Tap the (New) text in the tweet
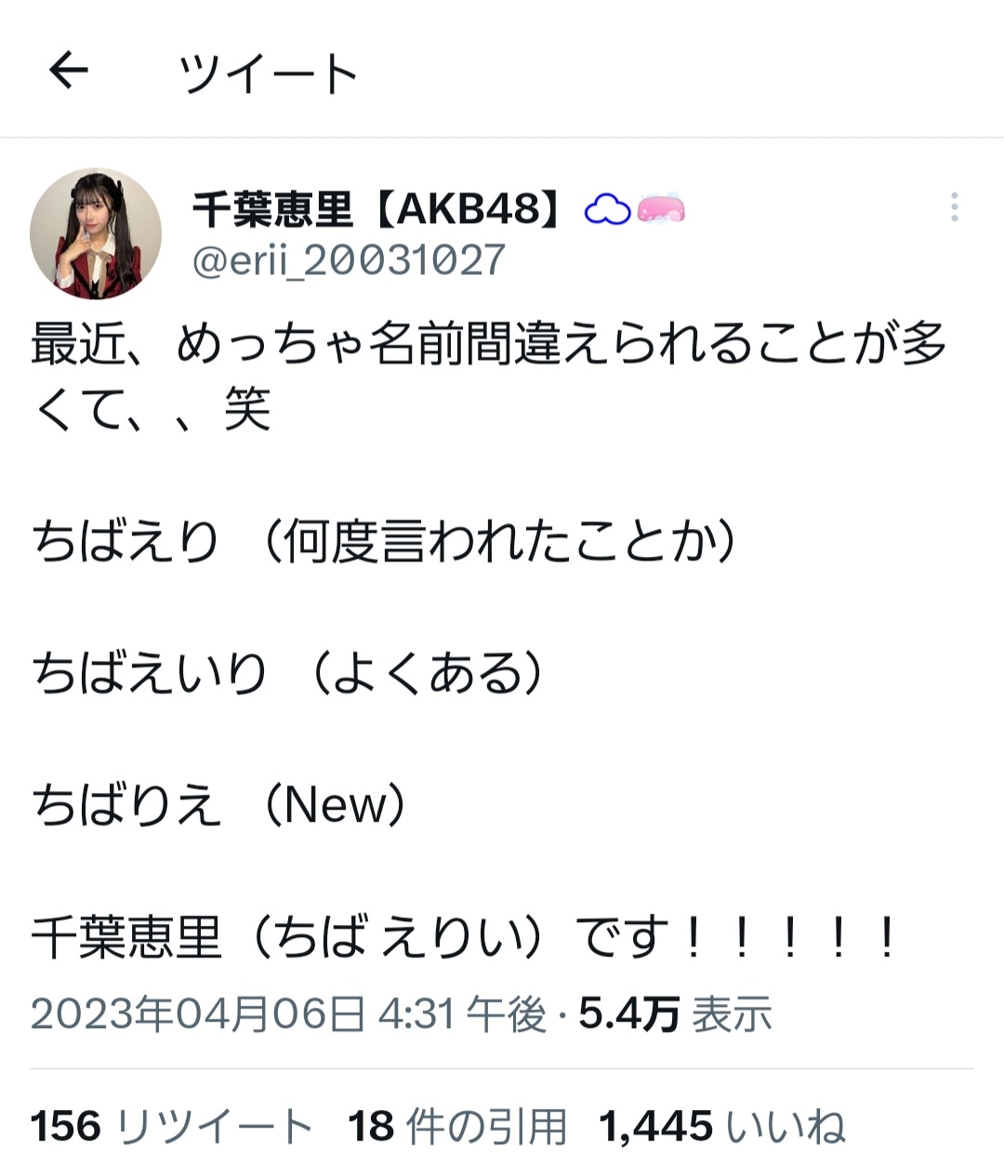This screenshot has width=1004, height=1176. click(335, 806)
